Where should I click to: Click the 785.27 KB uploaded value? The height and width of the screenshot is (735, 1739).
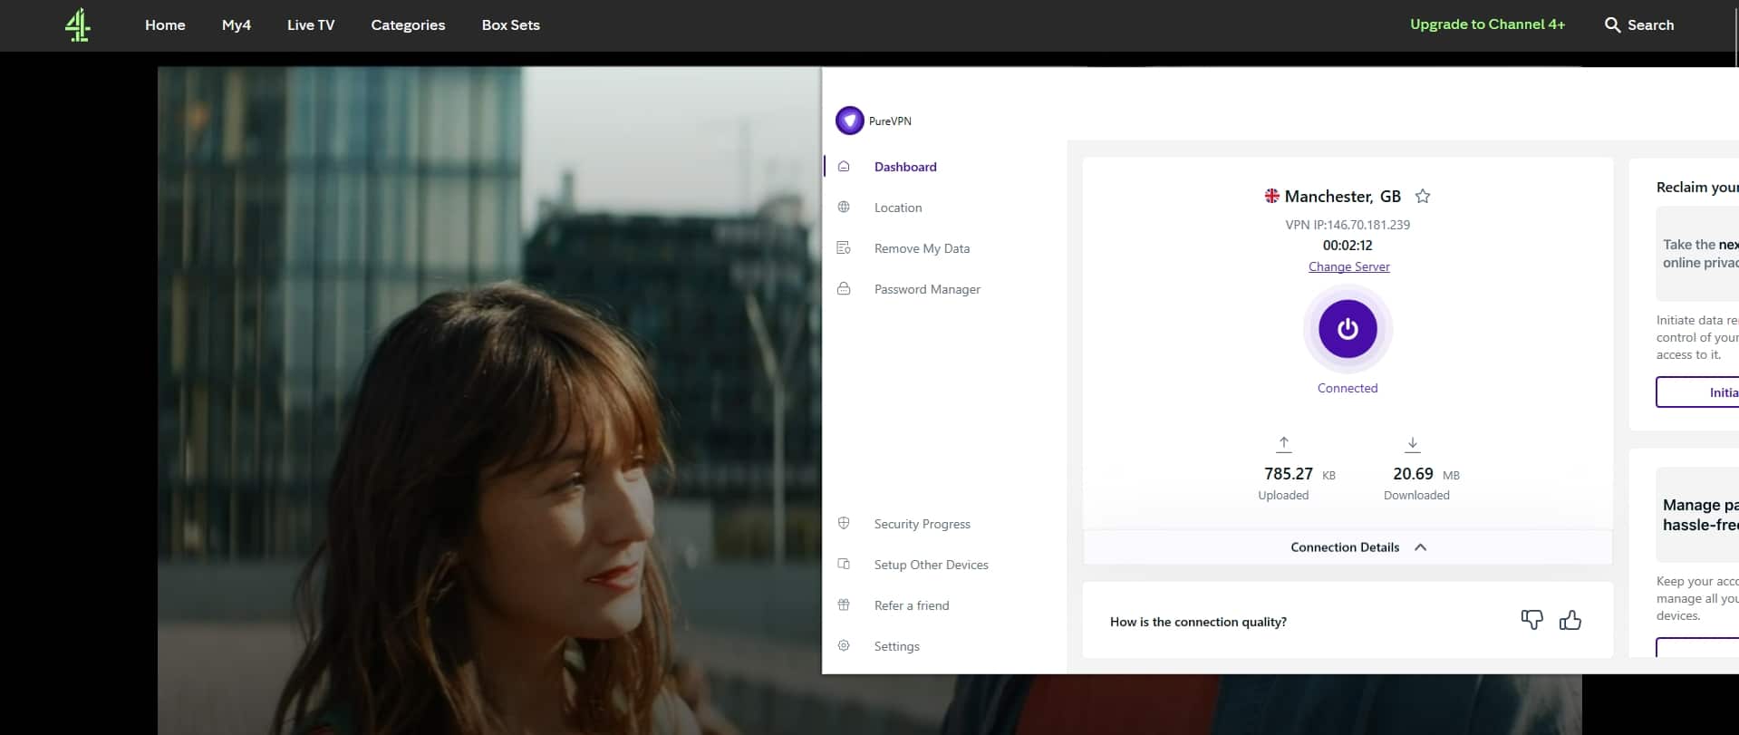(x=1299, y=474)
